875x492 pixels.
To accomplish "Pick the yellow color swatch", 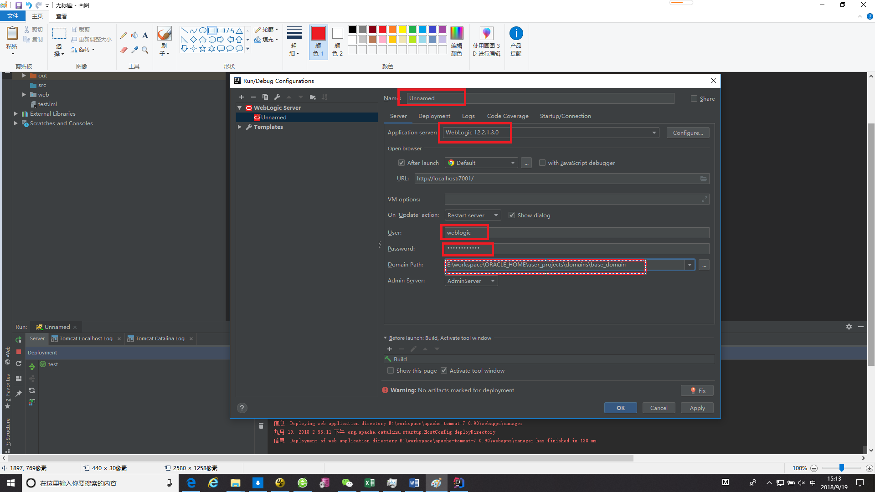I will (402, 30).
